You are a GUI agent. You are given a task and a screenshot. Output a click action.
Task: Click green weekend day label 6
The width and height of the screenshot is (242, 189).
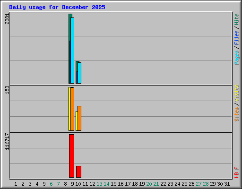pos(51,184)
